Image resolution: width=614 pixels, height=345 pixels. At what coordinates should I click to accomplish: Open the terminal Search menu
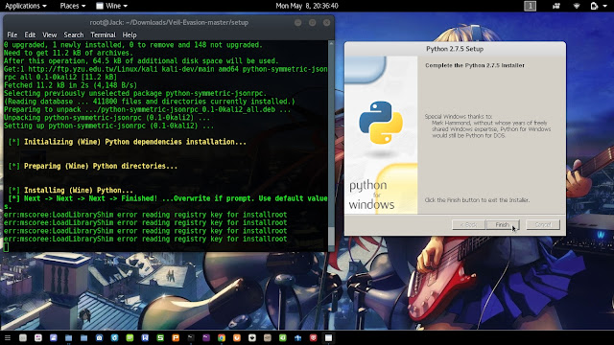click(x=74, y=34)
